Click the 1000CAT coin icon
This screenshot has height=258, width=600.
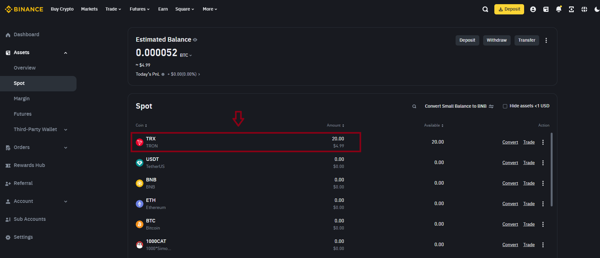140,245
